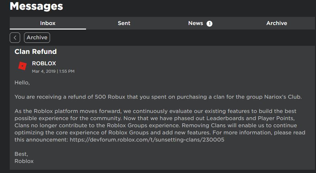
Task: Click the Best closing line
Action: pyautogui.click(x=21, y=154)
